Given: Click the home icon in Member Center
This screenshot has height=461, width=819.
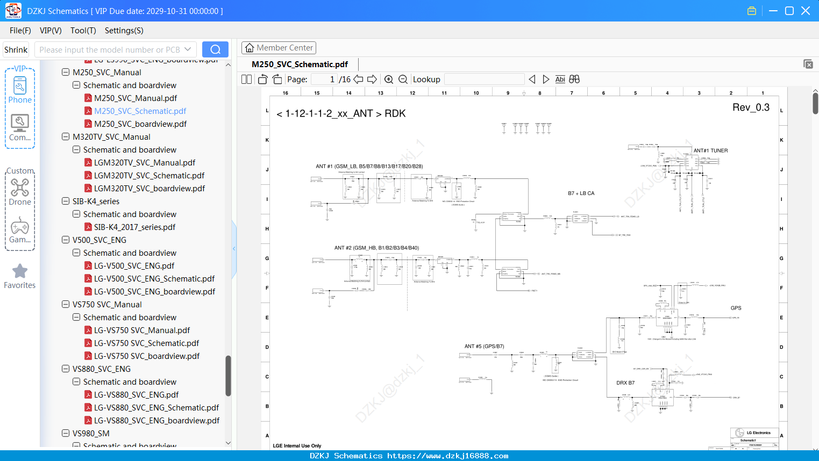Looking at the screenshot, I should pyautogui.click(x=250, y=48).
